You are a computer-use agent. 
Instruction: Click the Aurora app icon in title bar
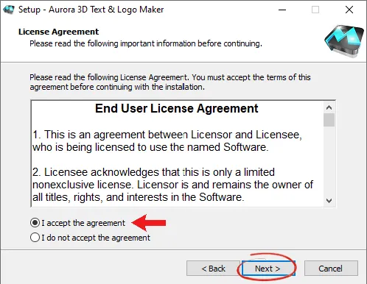[x=9, y=10]
